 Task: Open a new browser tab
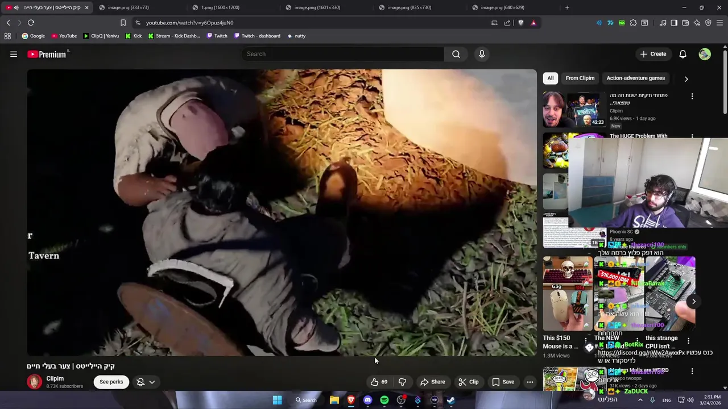[x=566, y=7]
